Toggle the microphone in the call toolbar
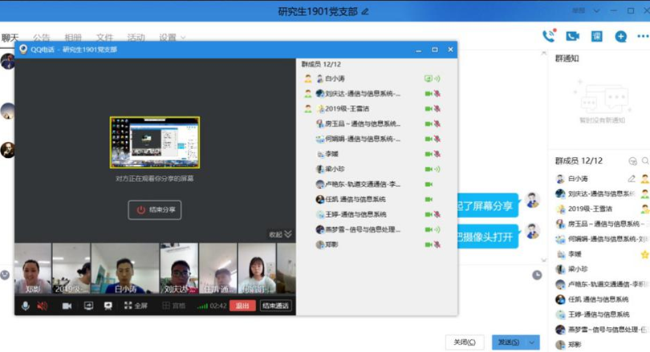This screenshot has height=352, width=650. [26, 305]
